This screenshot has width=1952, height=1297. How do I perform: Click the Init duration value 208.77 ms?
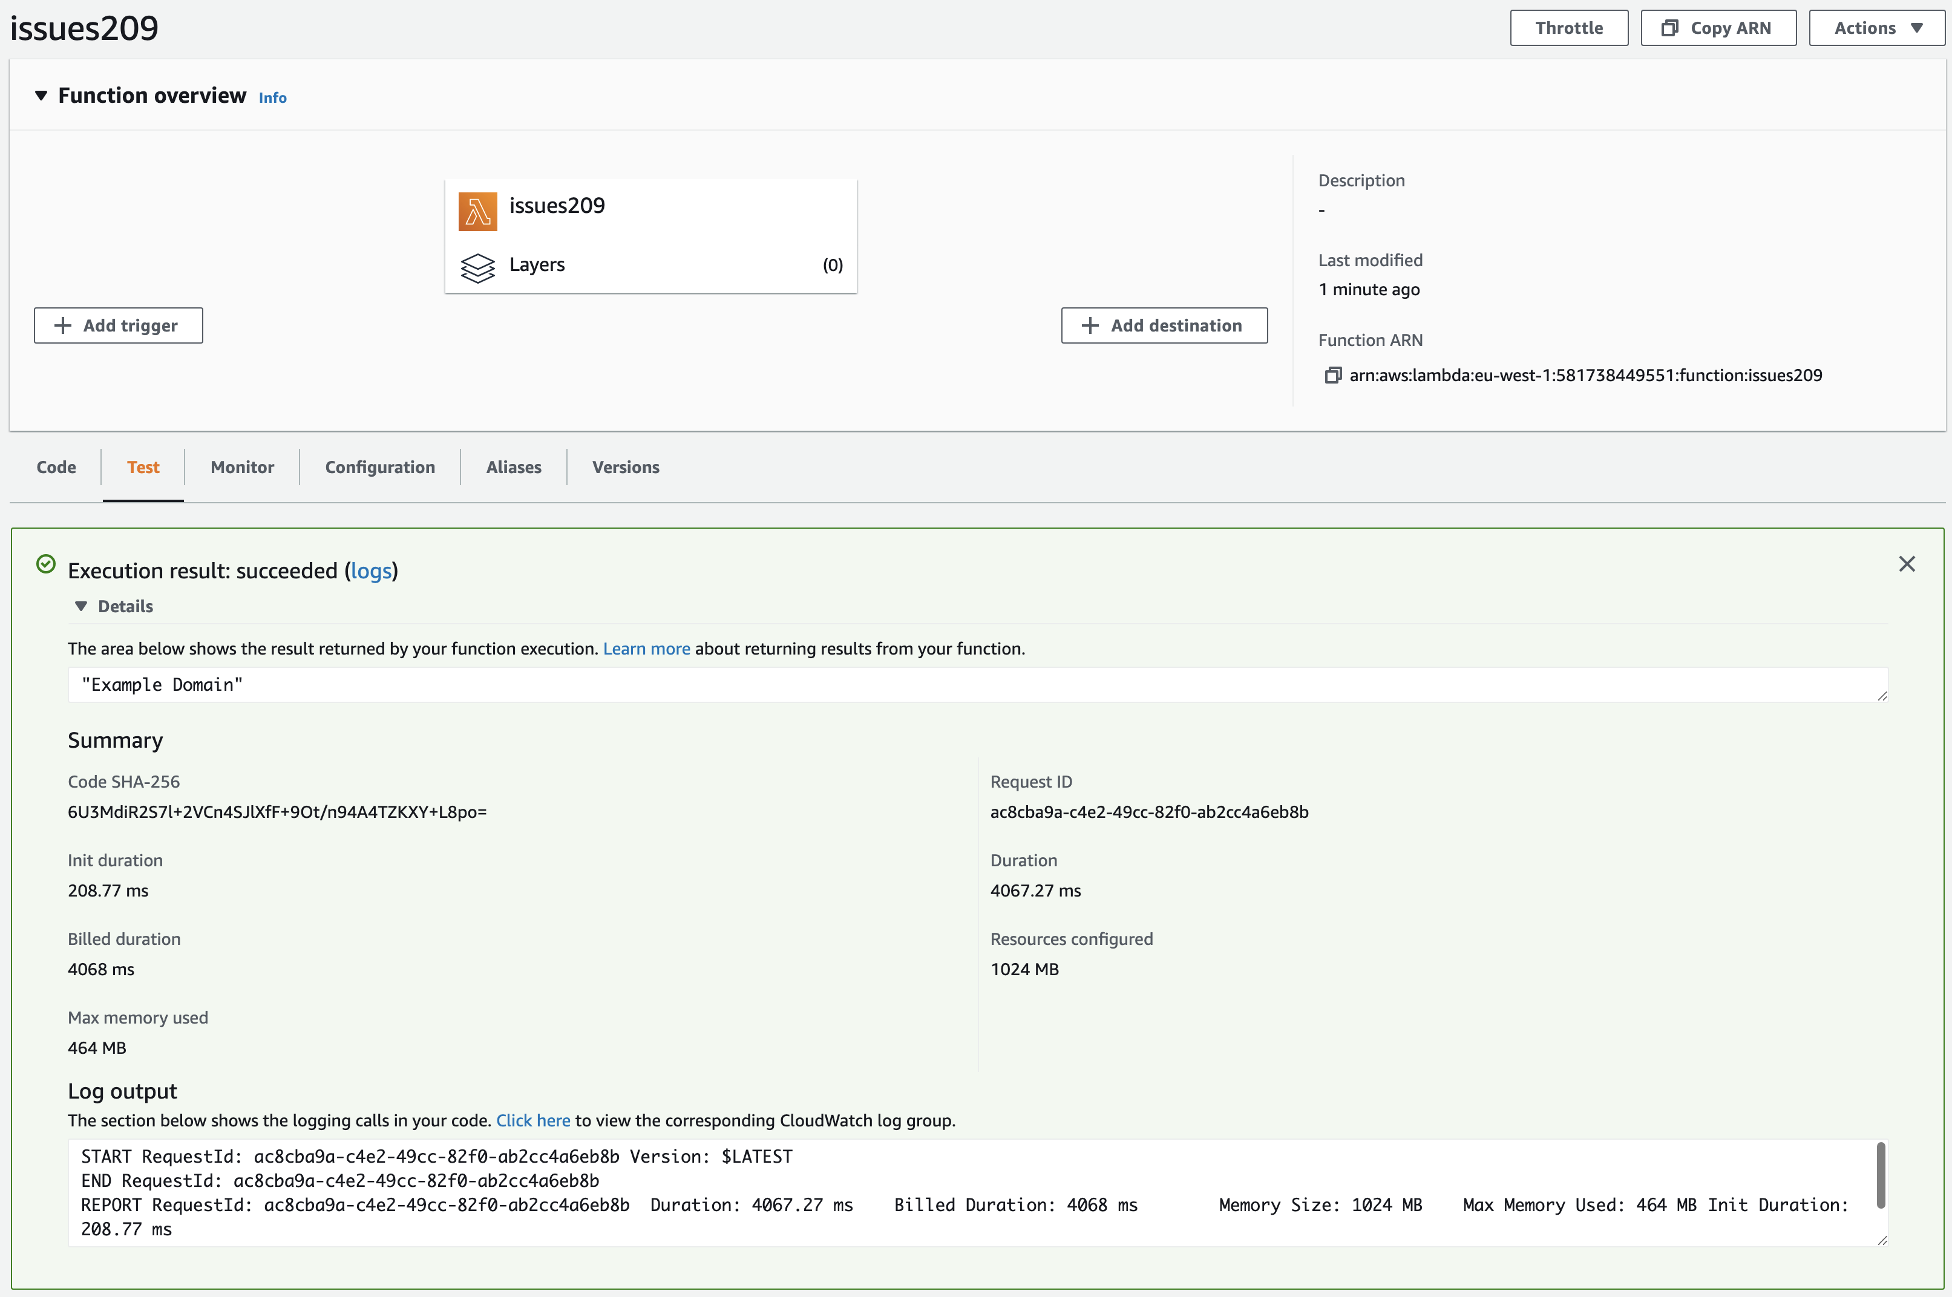click(108, 891)
